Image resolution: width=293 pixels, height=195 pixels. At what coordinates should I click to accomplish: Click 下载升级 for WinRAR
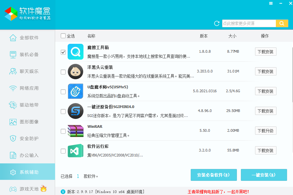click(266, 131)
